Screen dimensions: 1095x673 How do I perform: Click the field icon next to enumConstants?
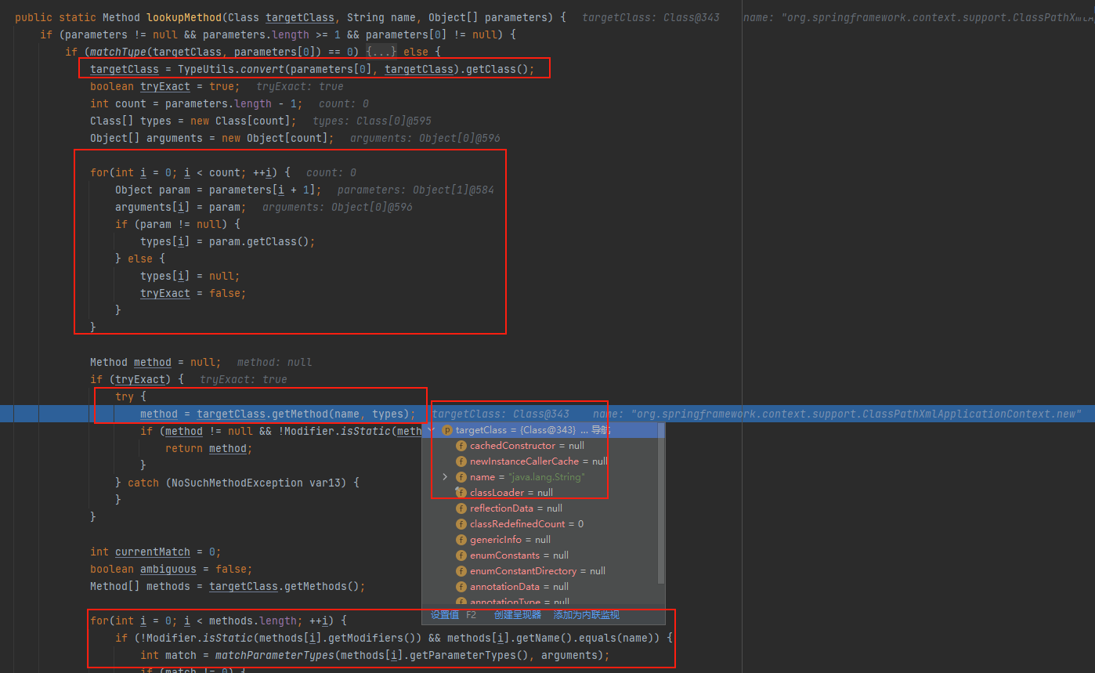(461, 555)
